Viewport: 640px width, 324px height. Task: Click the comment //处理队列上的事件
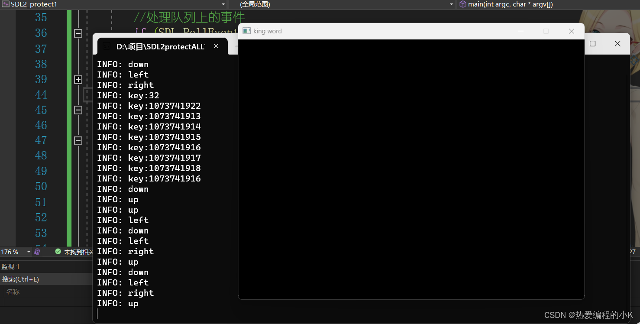189,17
